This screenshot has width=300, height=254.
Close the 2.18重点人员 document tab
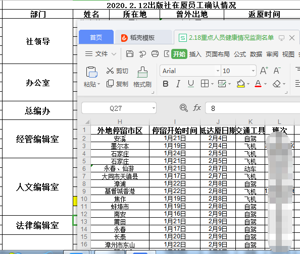292,38
